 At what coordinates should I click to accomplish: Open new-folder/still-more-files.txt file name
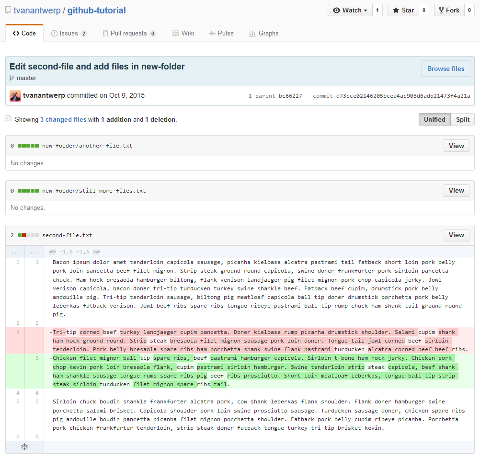click(94, 191)
